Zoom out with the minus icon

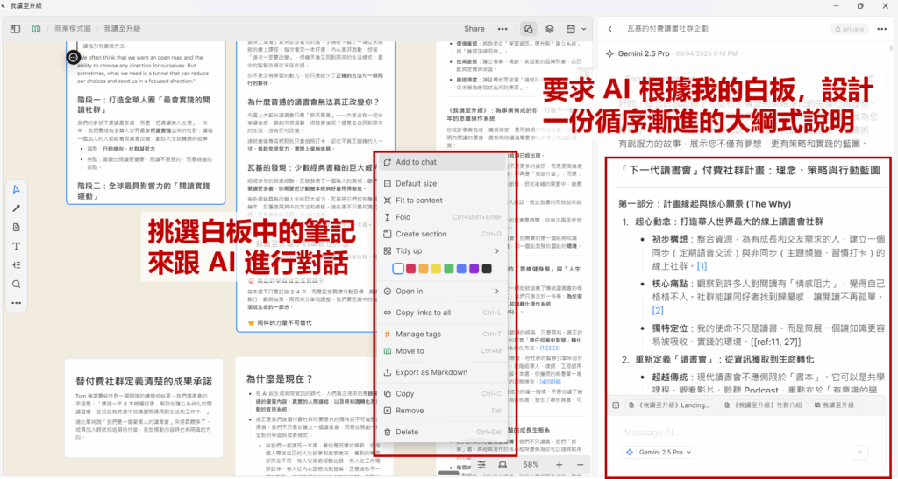click(x=581, y=465)
